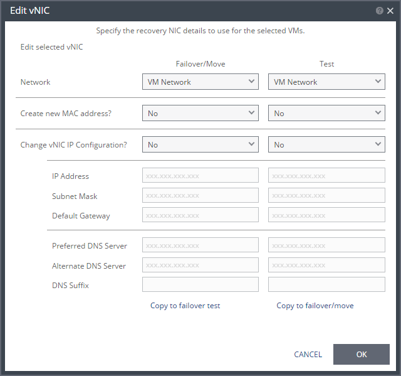Click the CANCEL button
This screenshot has width=401, height=376.
coord(308,354)
